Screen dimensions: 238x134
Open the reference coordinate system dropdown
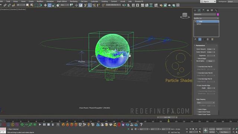[64, 5]
